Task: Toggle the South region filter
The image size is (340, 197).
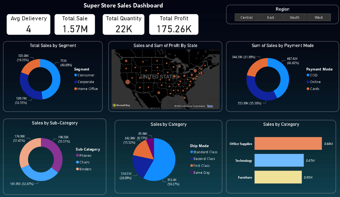Action: pos(295,18)
